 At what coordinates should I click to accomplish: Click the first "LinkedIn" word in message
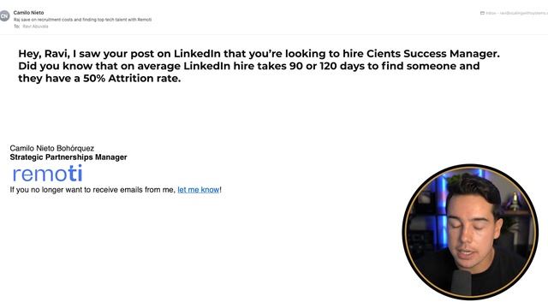click(197, 54)
